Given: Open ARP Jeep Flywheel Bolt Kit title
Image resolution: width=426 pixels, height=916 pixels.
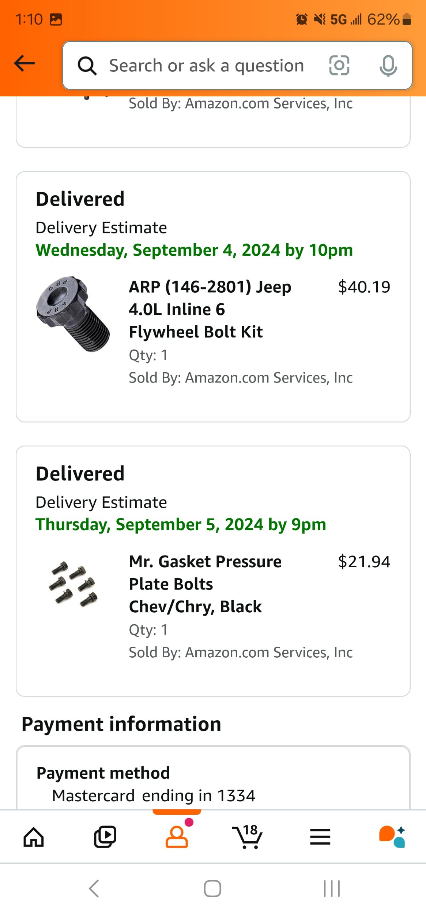Looking at the screenshot, I should click(x=210, y=309).
